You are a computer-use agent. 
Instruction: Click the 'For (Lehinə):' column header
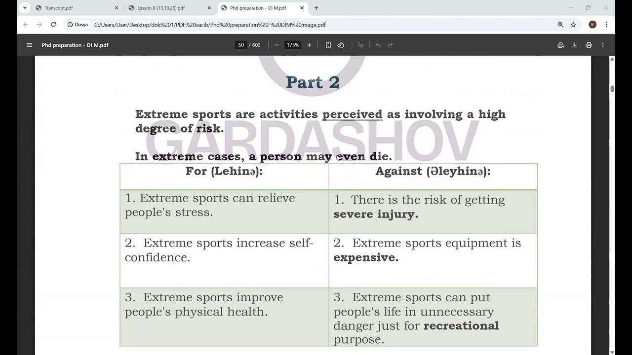224,171
